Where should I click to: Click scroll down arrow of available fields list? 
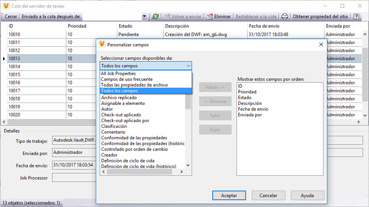click(188, 165)
